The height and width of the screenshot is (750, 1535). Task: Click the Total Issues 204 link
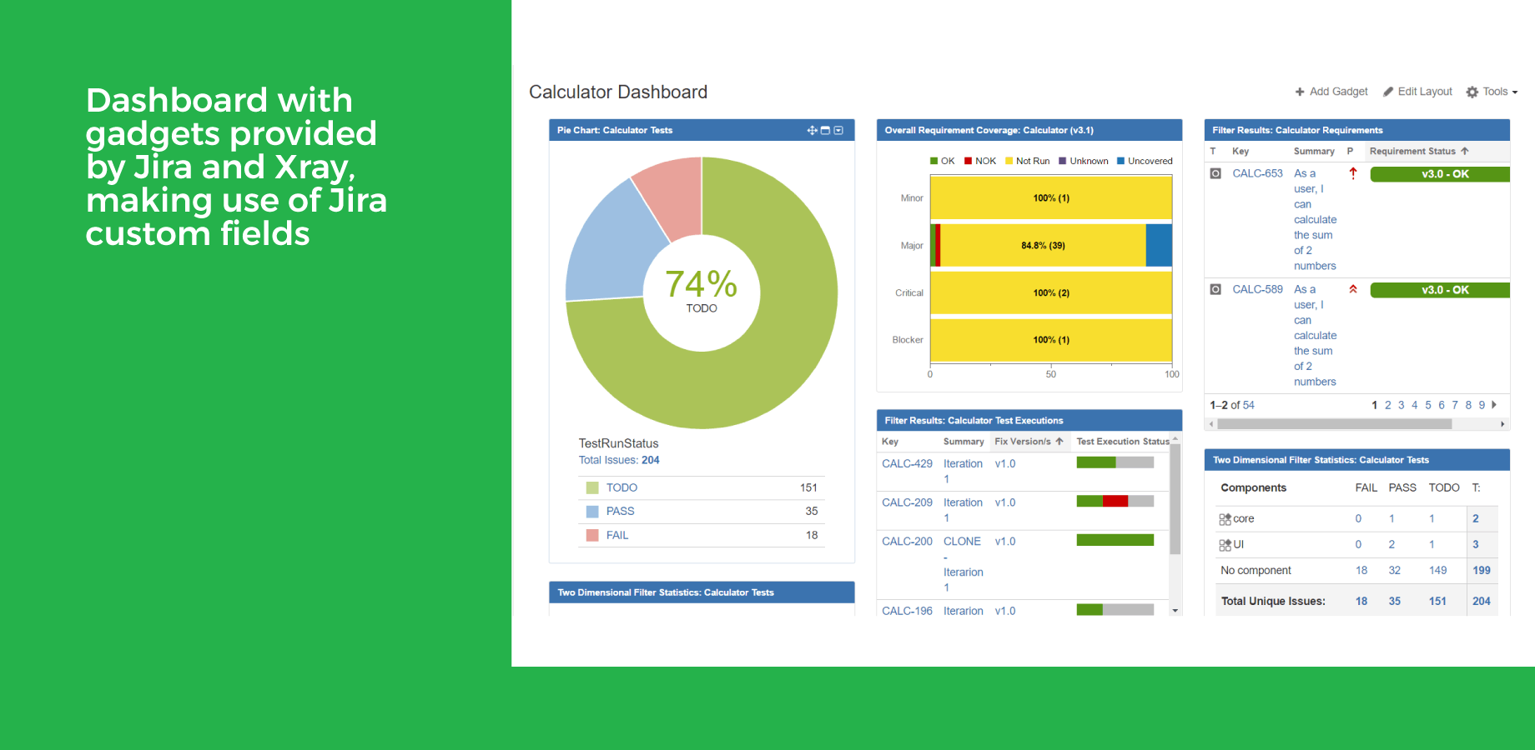651,459
